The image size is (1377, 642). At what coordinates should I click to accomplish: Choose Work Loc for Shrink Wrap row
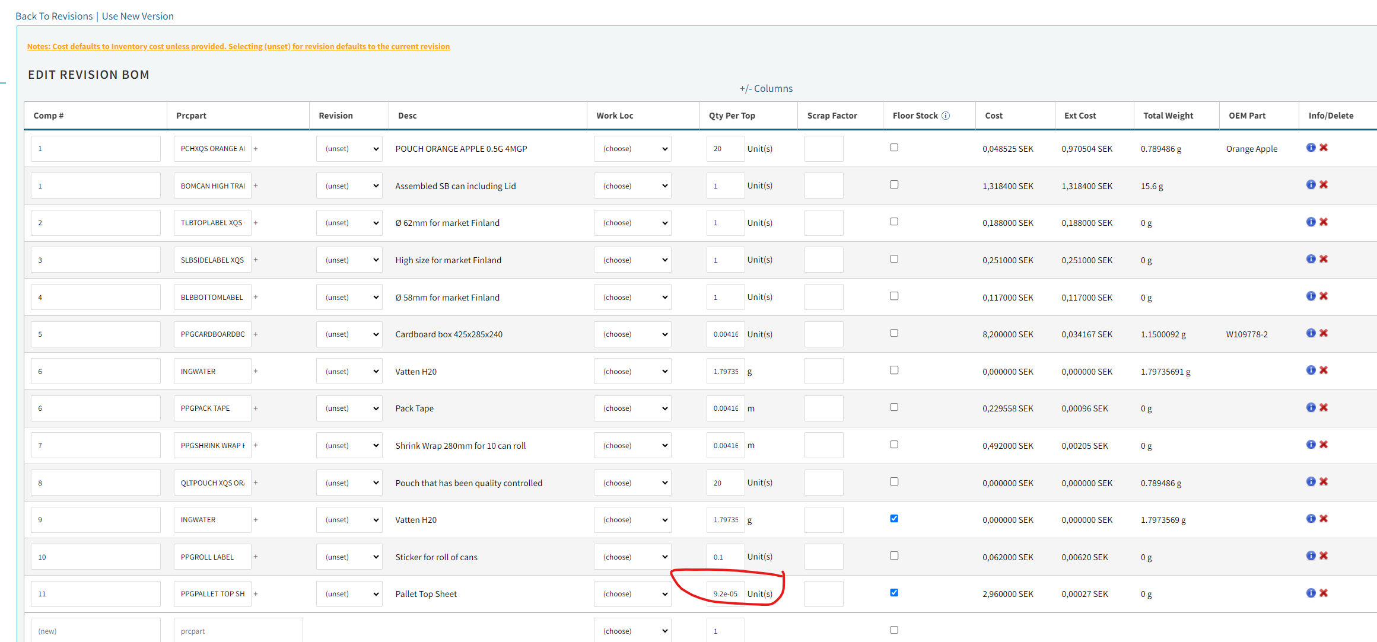click(632, 446)
